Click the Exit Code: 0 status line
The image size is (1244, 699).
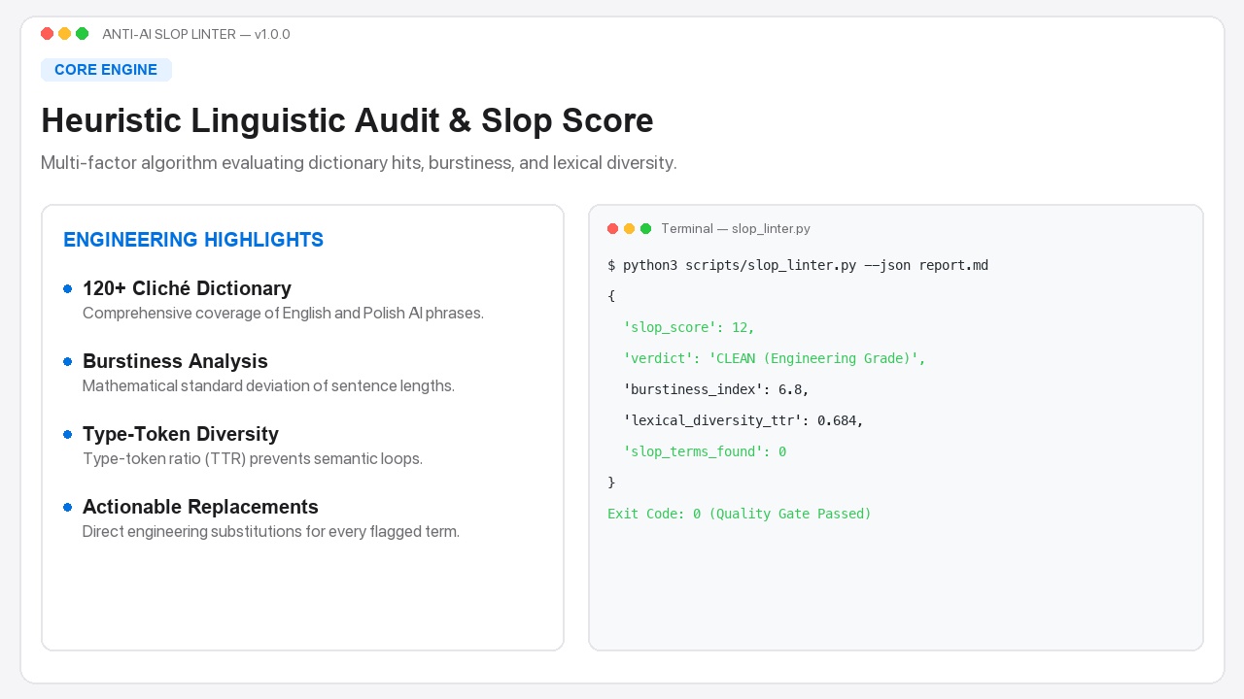740,514
